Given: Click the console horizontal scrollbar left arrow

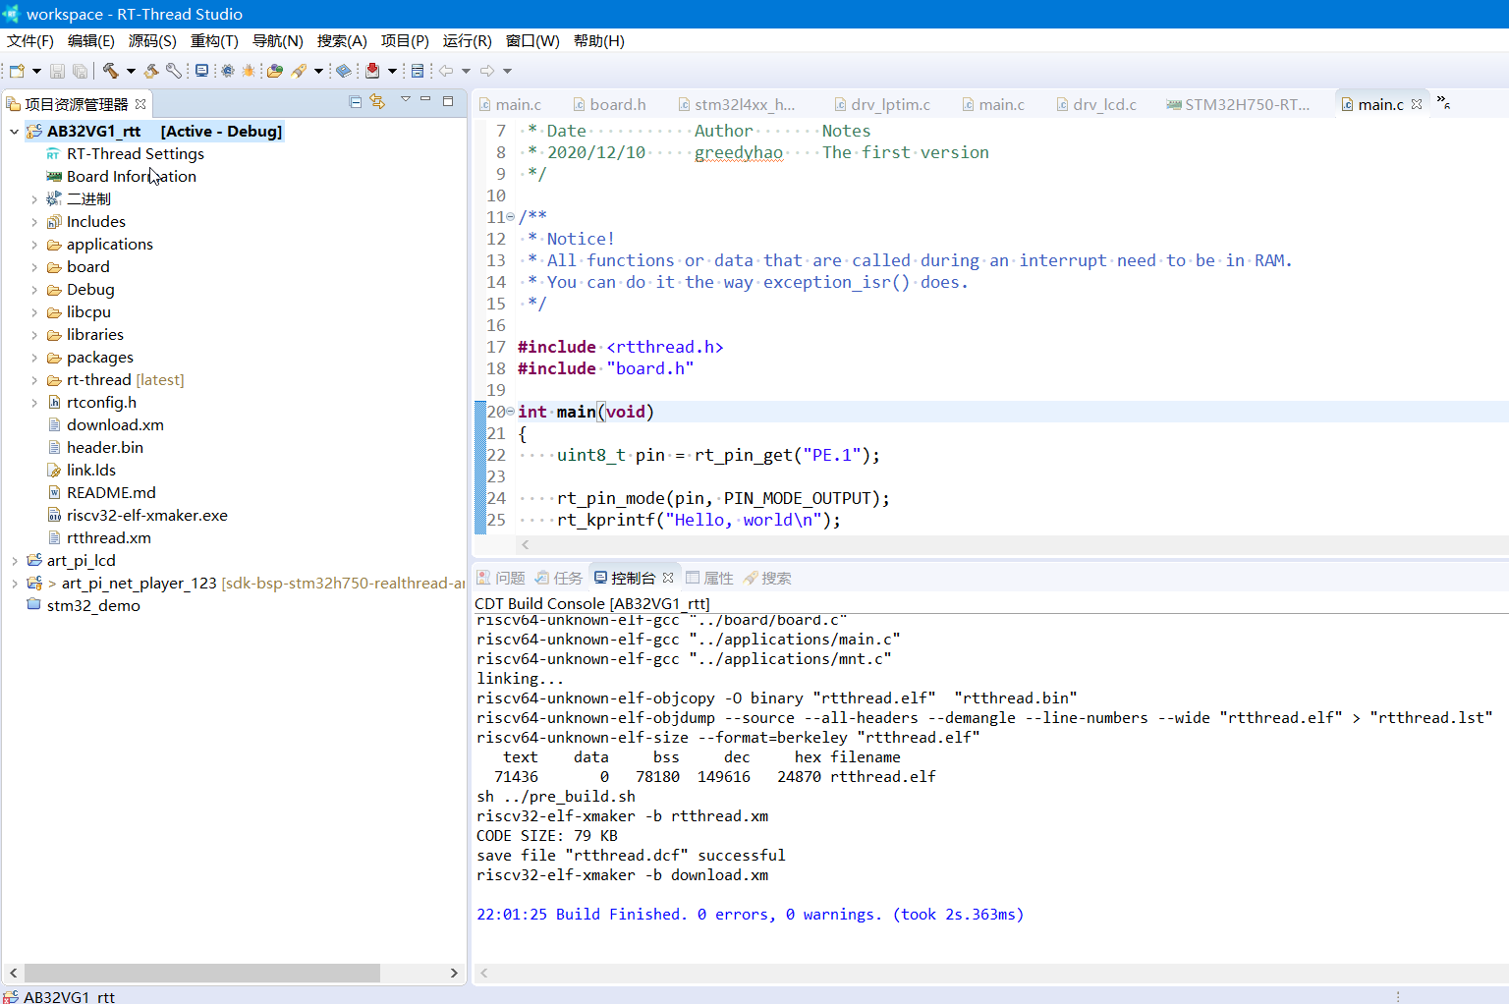Looking at the screenshot, I should coord(483,973).
